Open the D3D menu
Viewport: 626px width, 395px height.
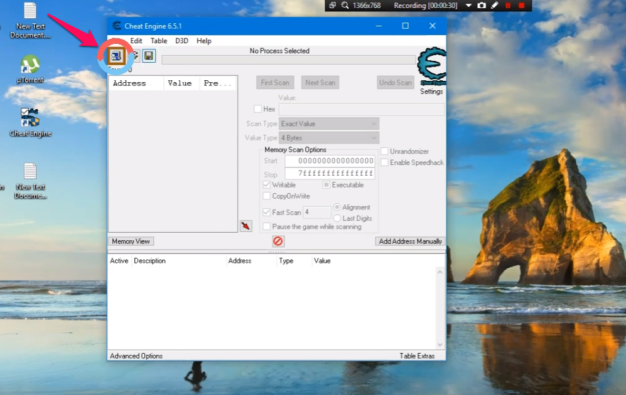181,41
